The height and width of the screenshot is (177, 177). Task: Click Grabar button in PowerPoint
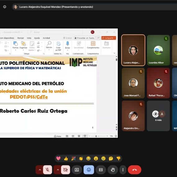67,38
